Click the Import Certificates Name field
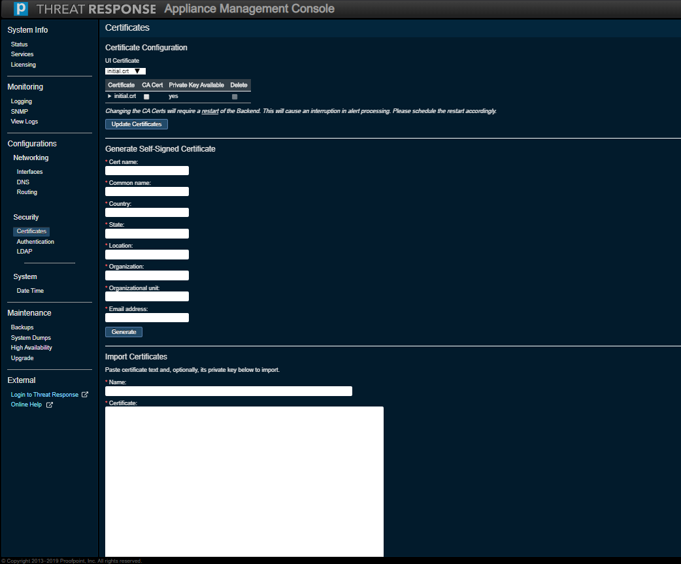The height and width of the screenshot is (564, 681). 228,391
